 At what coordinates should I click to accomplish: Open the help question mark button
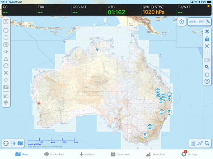[207, 81]
